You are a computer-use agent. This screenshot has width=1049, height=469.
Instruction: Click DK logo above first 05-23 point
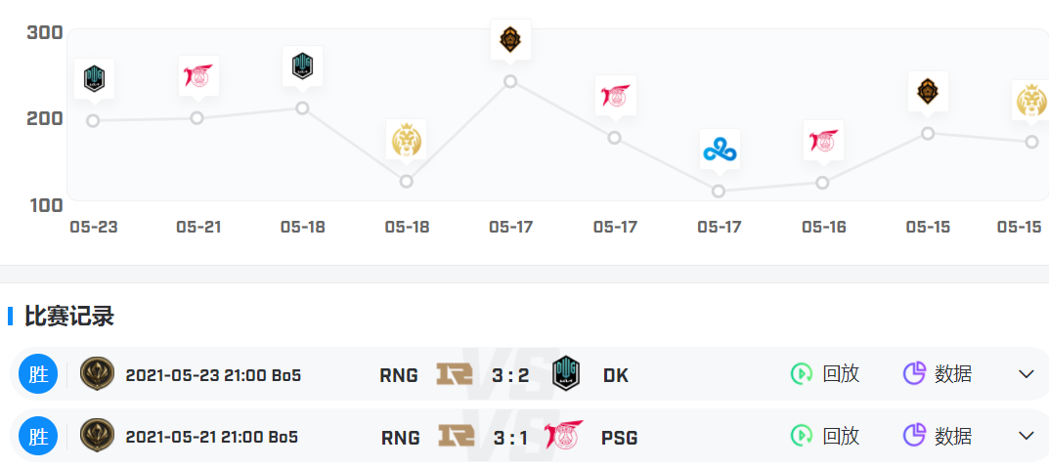pos(94,77)
